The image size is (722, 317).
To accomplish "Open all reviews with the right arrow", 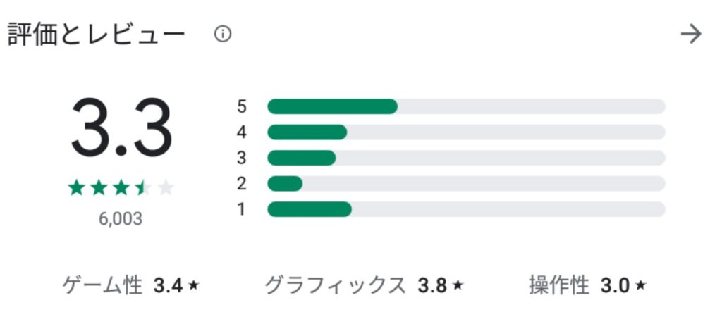I will [x=691, y=34].
